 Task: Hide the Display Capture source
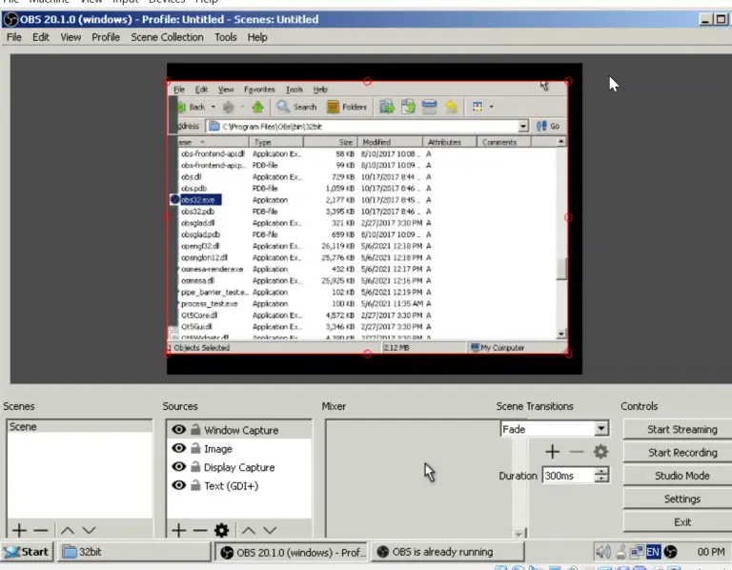(x=179, y=467)
